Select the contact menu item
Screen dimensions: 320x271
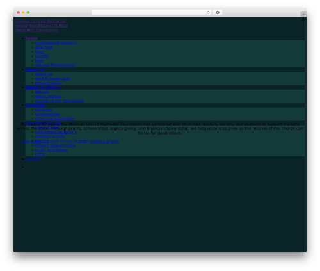33,159
